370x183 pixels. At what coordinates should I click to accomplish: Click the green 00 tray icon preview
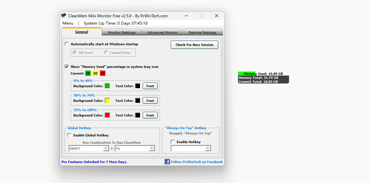[x=88, y=73]
